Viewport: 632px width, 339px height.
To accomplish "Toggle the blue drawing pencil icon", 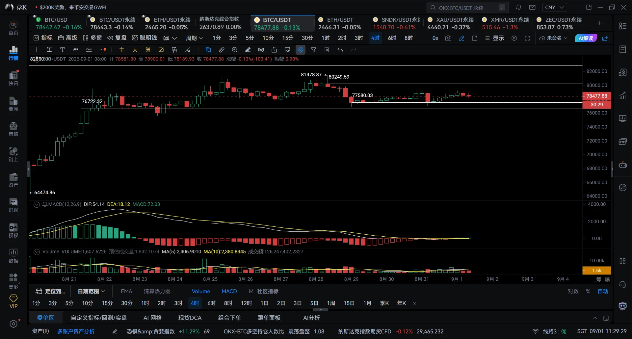I will [461, 38].
